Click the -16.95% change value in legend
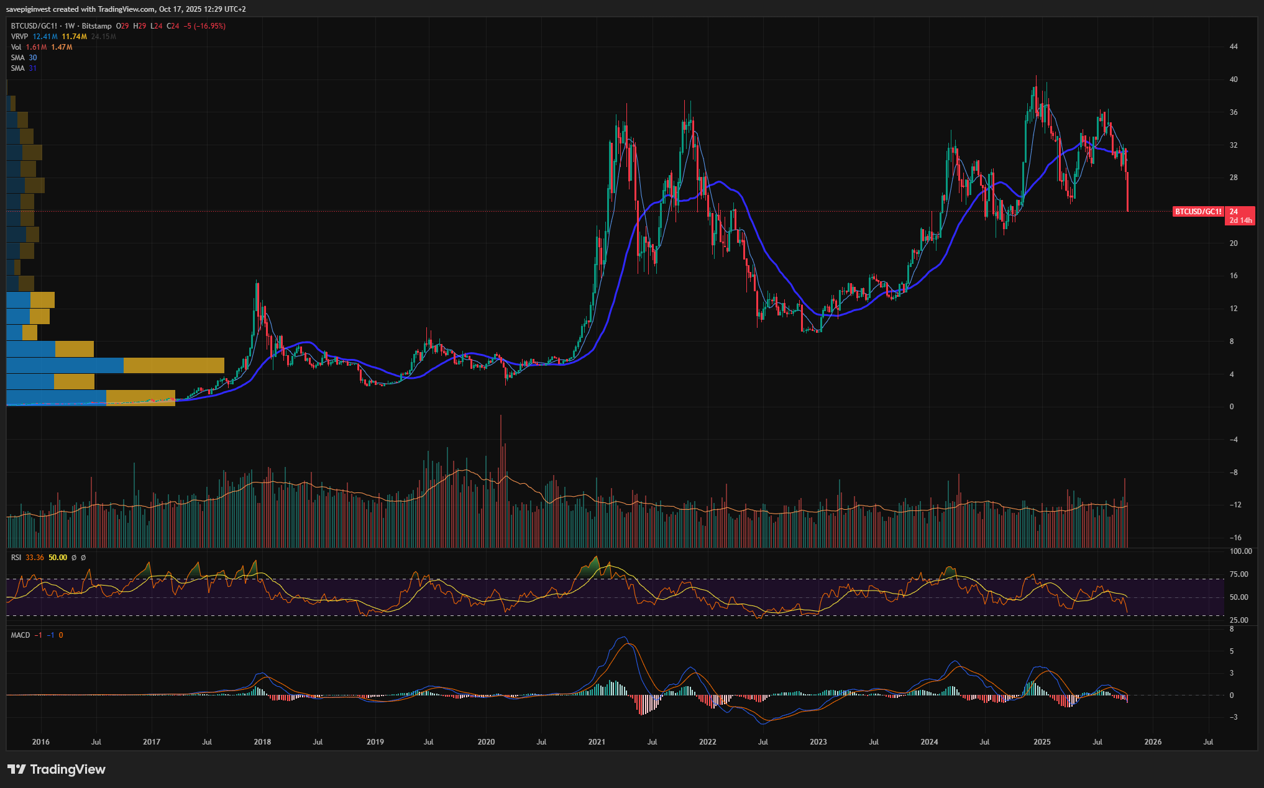Image resolution: width=1264 pixels, height=788 pixels. point(210,26)
